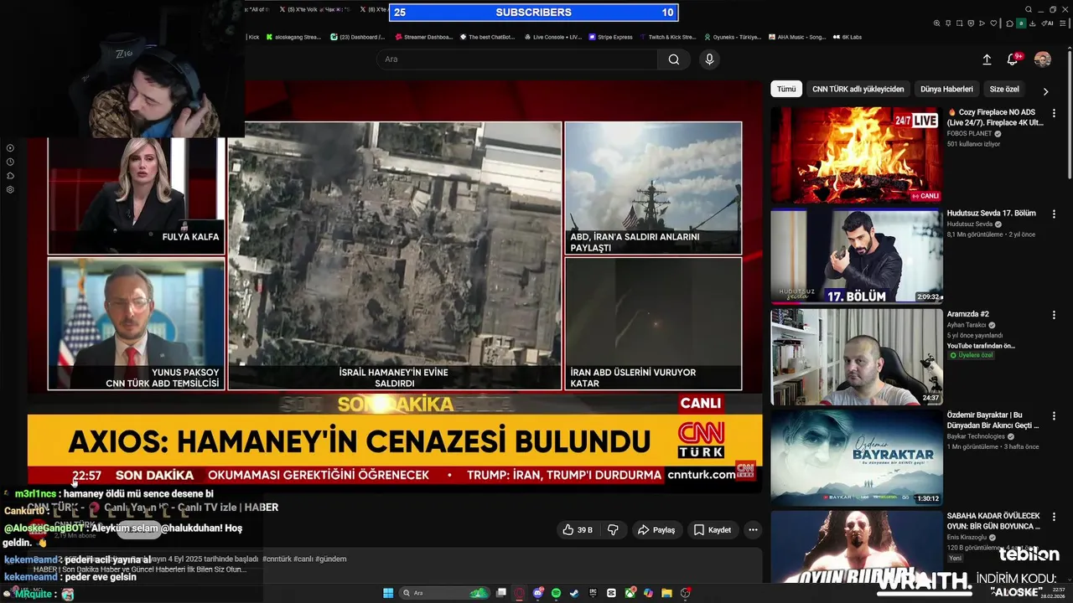Image resolution: width=1073 pixels, height=603 pixels.
Task: Open the Cozy Fireplace live thumbnail
Action: tap(857, 155)
